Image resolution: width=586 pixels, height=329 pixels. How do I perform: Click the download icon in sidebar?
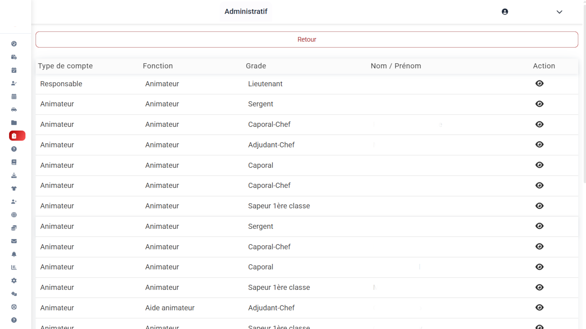coord(14,175)
